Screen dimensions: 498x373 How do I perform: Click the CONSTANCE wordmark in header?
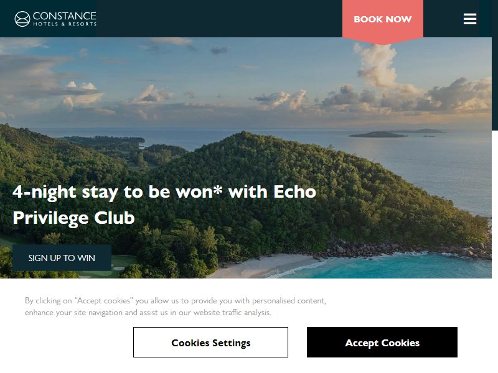[65, 16]
